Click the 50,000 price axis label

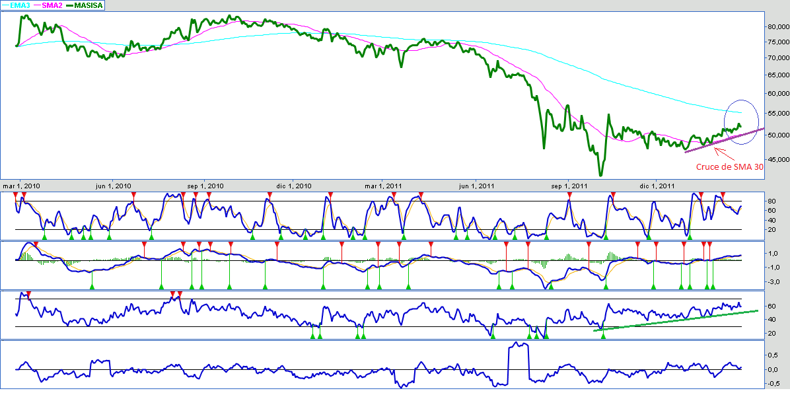(778, 135)
